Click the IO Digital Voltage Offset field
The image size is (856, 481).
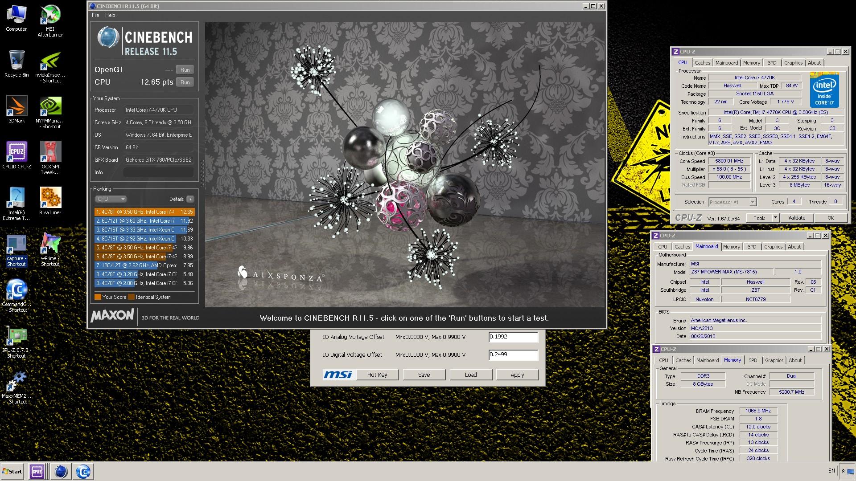click(513, 355)
